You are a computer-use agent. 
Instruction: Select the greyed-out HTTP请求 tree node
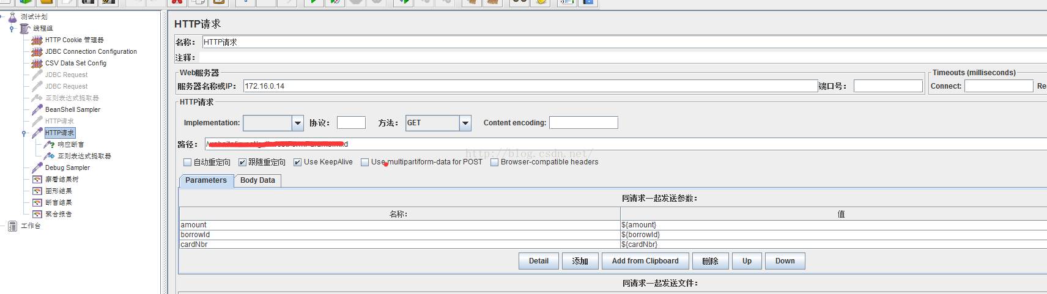(59, 121)
